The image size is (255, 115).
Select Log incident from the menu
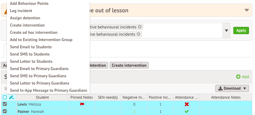point(21,11)
